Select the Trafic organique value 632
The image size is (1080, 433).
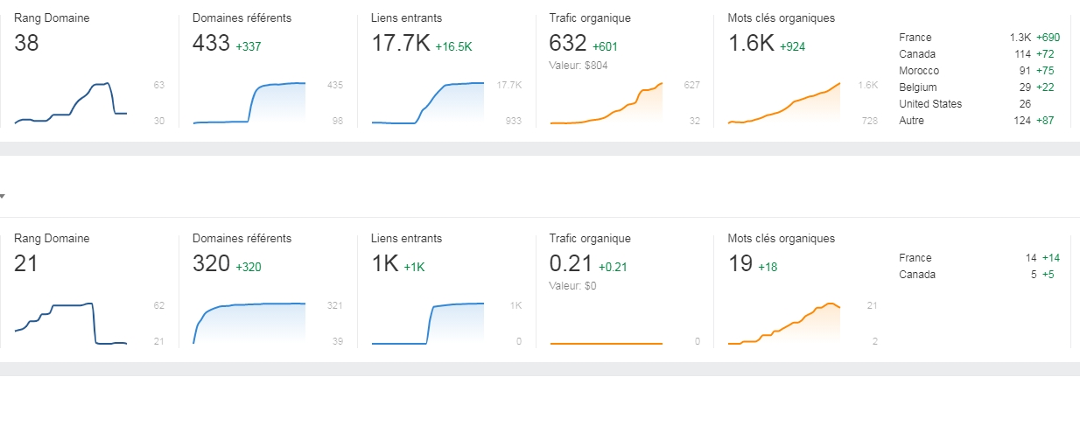tap(567, 43)
